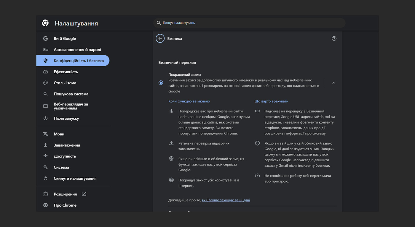Viewport: 415px width, 227px height.
Task: Click the download icon beside Ретельна перевірка
Action: [x=171, y=143]
